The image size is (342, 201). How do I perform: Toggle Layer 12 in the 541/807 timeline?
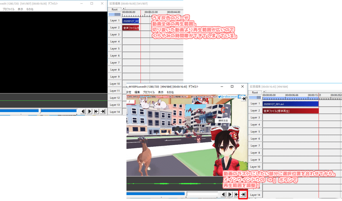click(115, 98)
